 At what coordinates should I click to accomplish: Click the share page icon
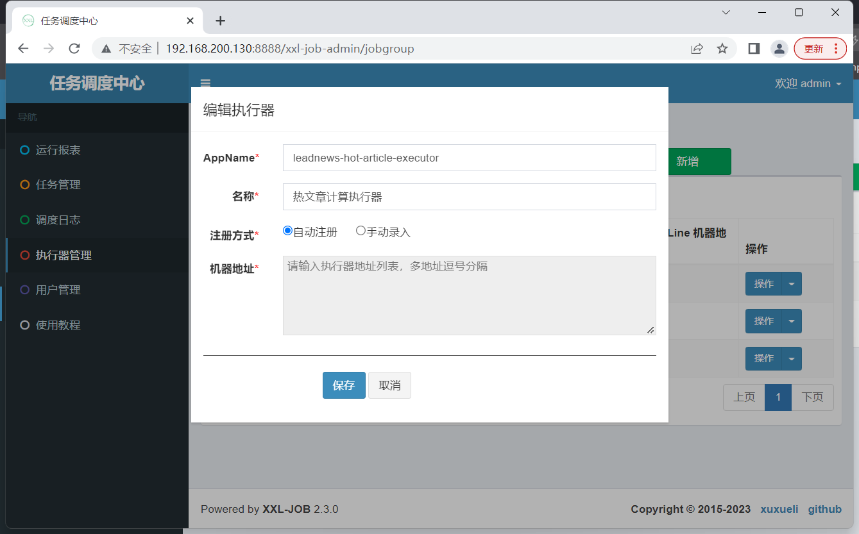[x=697, y=49]
